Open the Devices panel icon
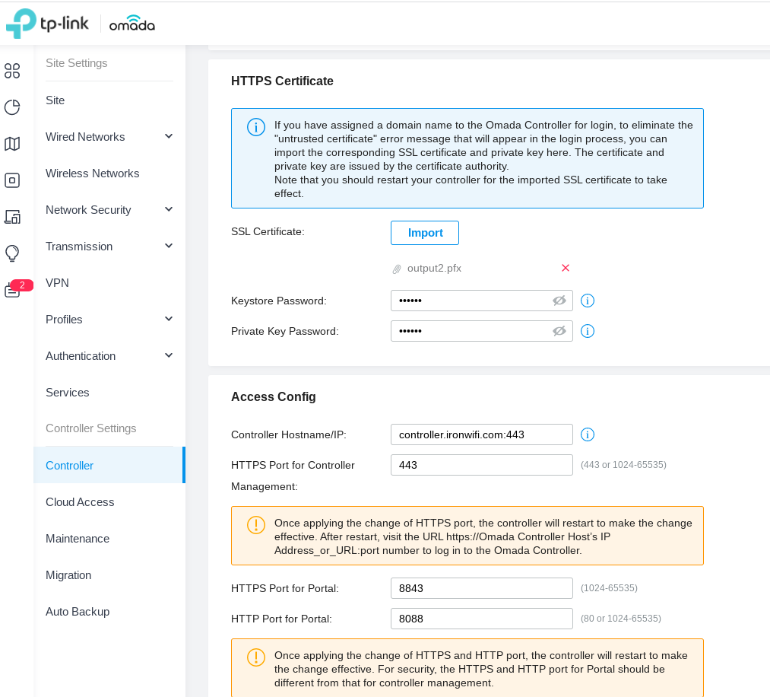Viewport: 770px width, 697px height. tap(12, 180)
